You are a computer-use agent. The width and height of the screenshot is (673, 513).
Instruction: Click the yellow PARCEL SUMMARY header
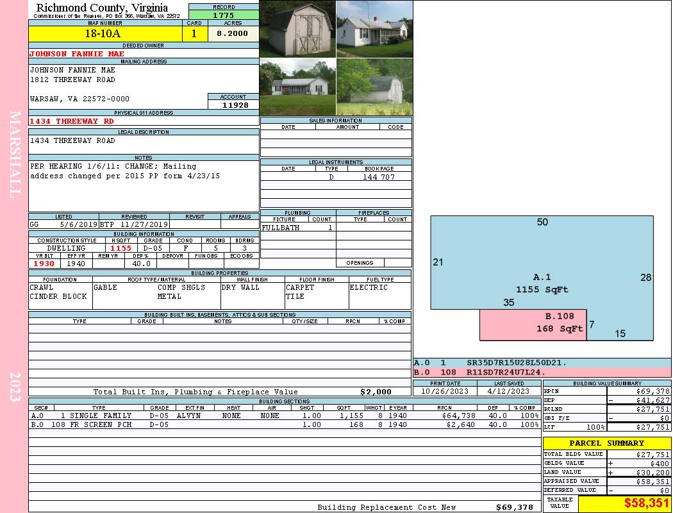[x=606, y=443]
